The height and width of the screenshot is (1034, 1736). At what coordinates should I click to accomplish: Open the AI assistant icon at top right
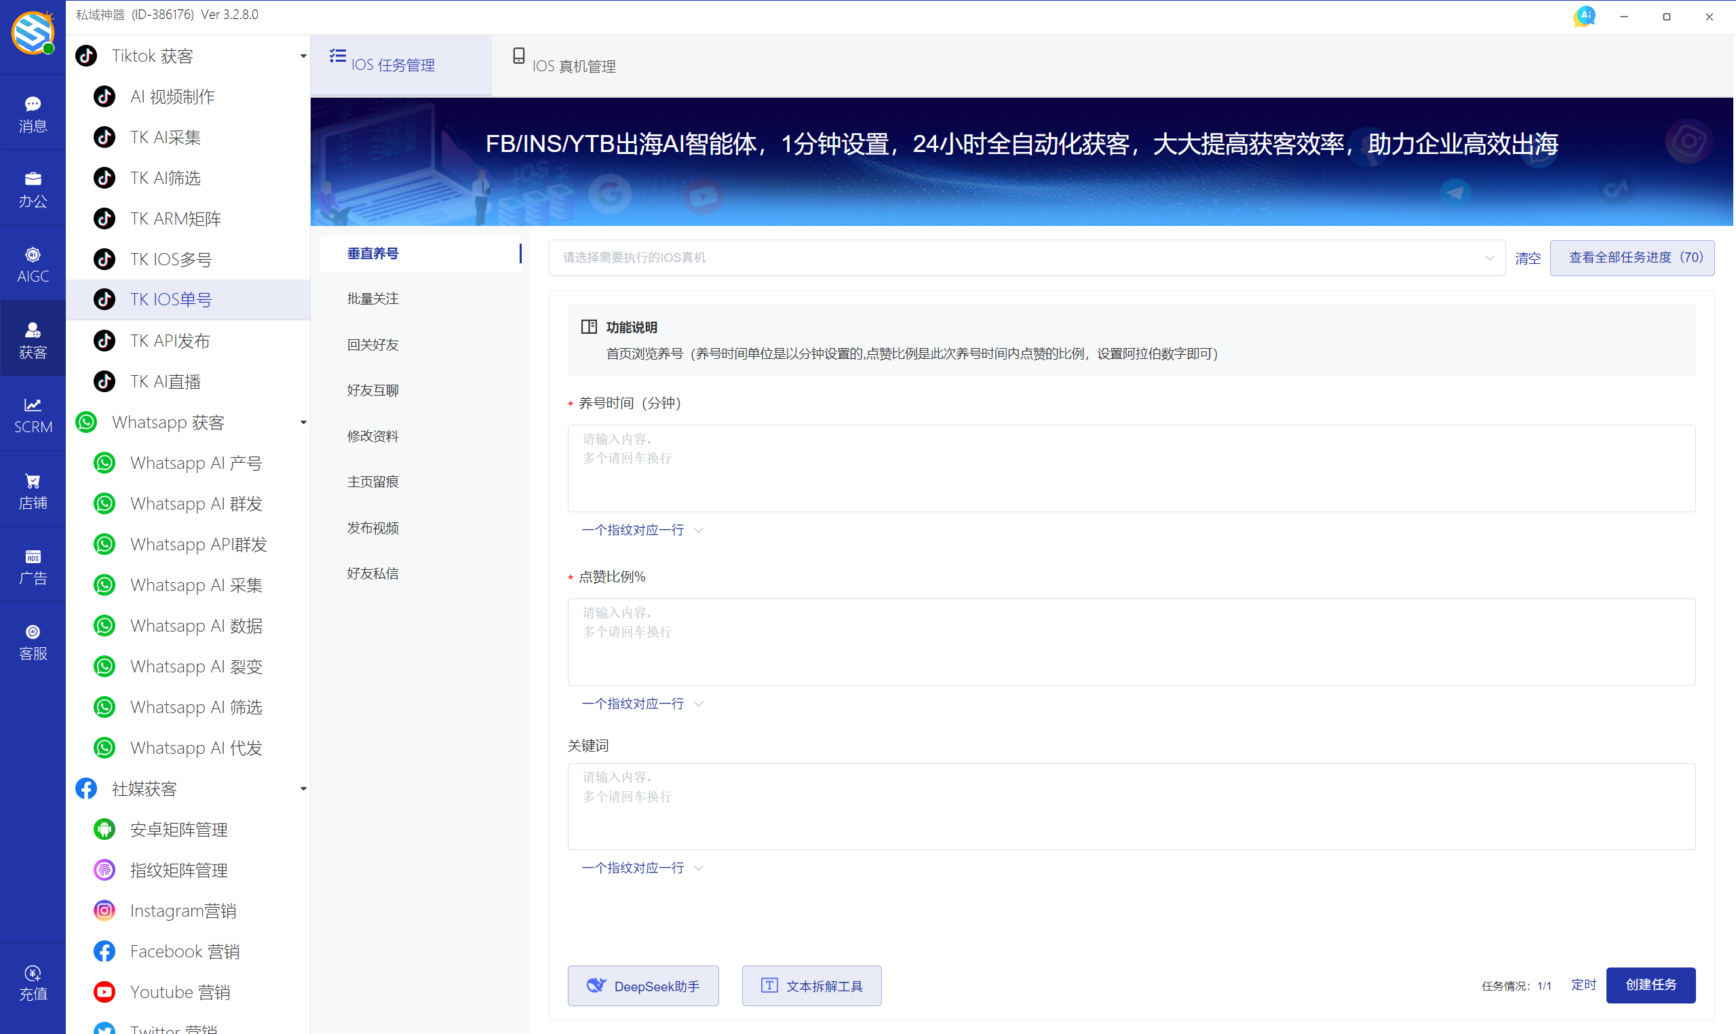pyautogui.click(x=1584, y=16)
